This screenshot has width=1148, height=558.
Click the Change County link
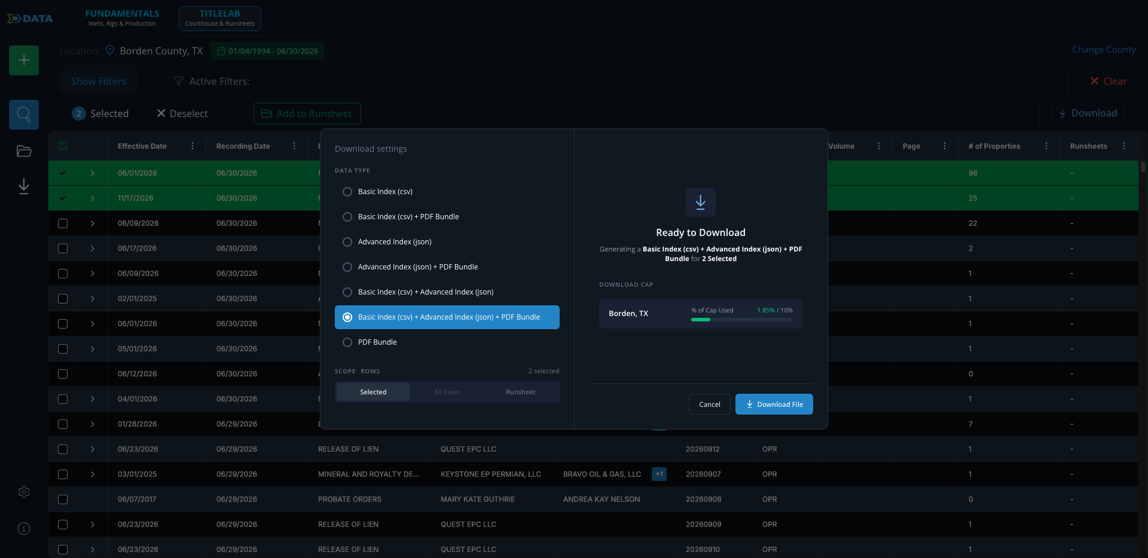(1104, 50)
